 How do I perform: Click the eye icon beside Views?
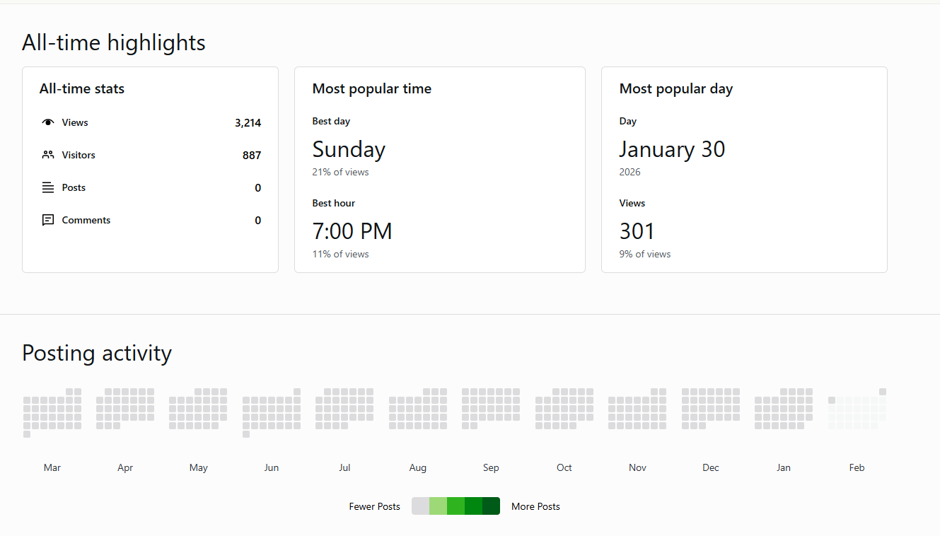(48, 122)
